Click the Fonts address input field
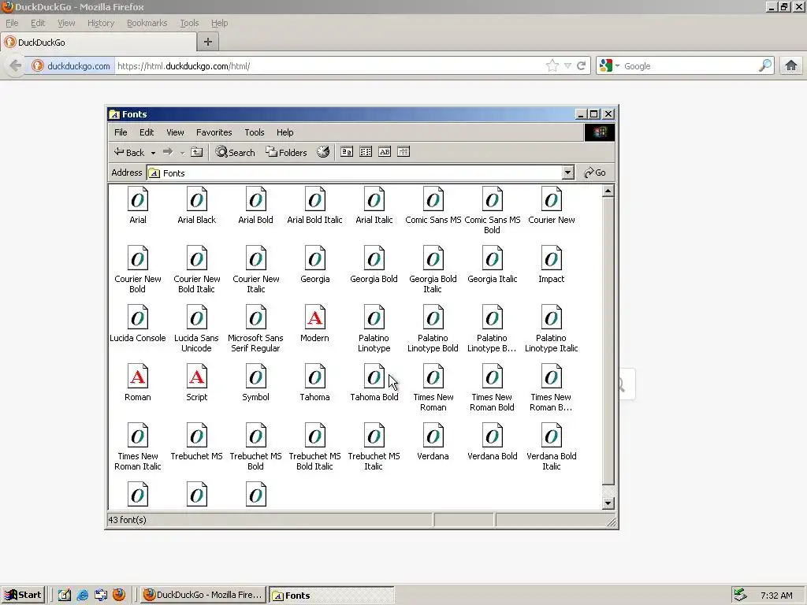The width and height of the screenshot is (807, 605). click(355, 173)
